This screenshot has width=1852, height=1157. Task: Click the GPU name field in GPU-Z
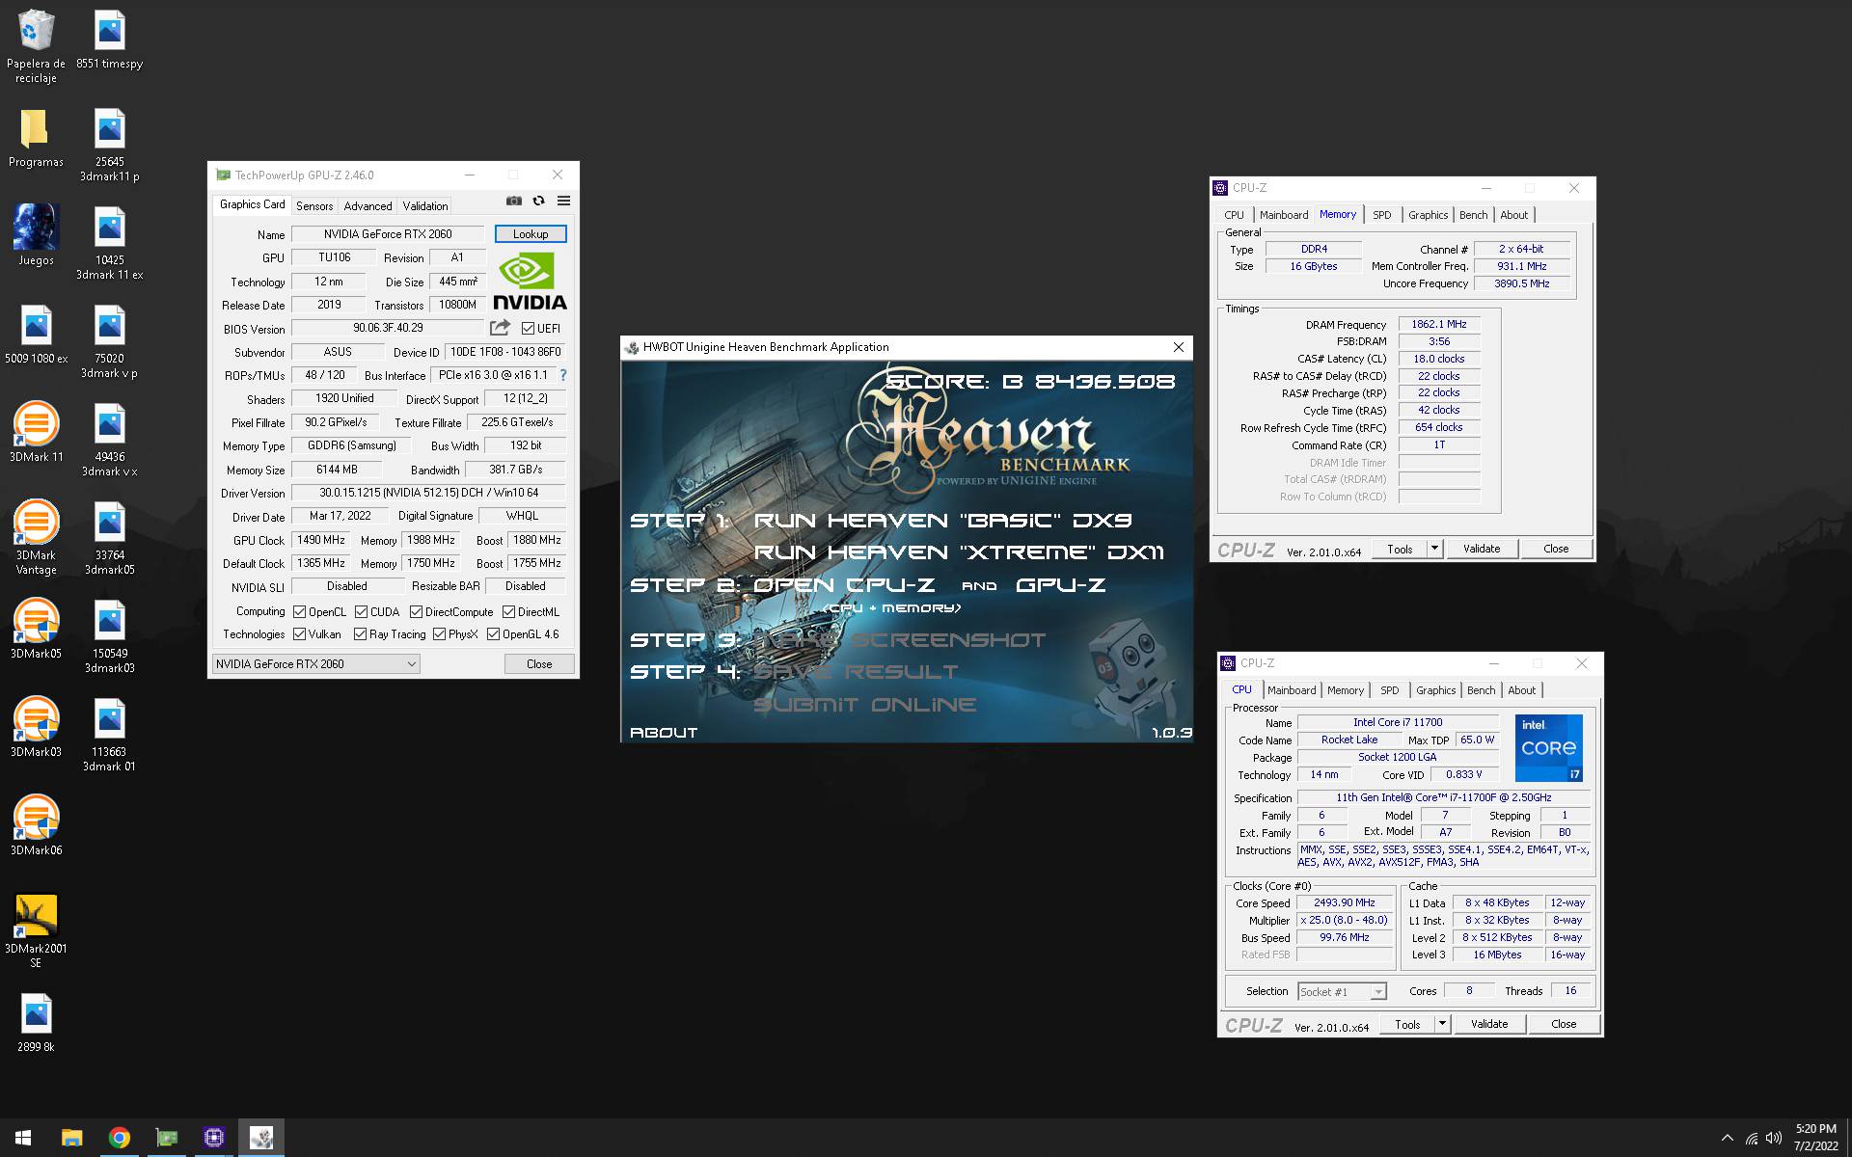tap(388, 234)
